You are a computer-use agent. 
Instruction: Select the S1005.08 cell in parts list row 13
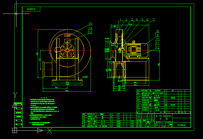coord(91,119)
